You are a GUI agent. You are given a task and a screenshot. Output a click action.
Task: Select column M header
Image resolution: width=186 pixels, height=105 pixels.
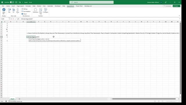[81, 22]
